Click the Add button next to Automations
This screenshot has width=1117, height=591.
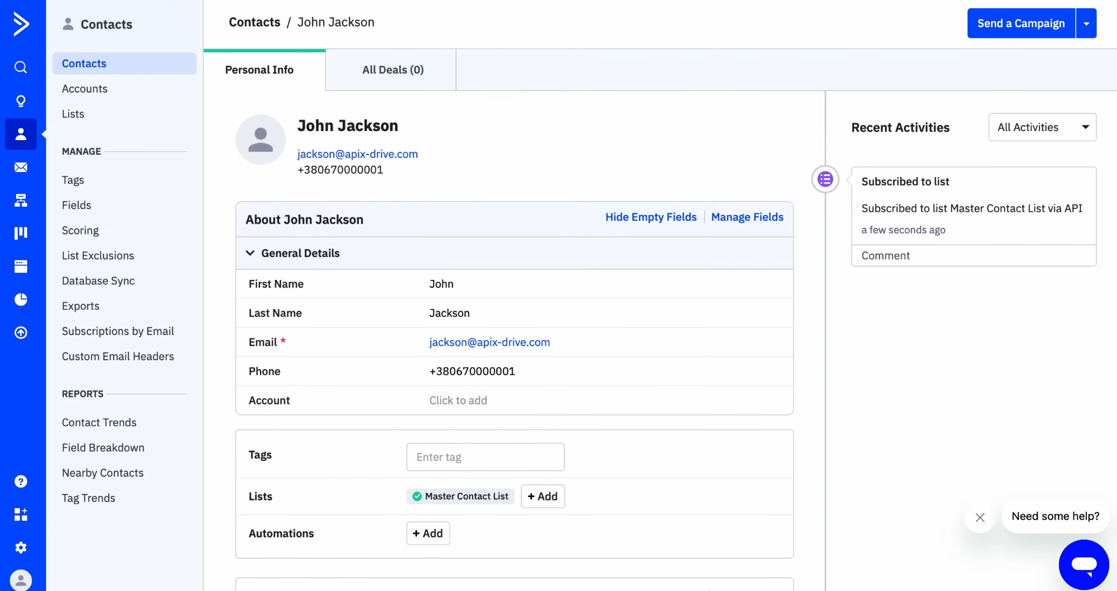coord(428,533)
